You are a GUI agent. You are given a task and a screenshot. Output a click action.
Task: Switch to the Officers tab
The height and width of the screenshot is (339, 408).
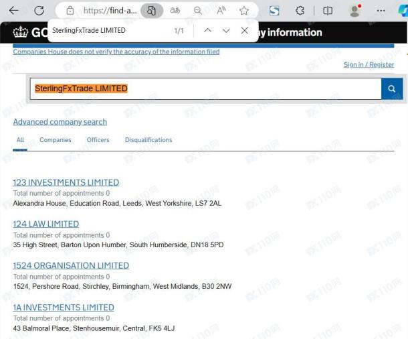click(x=98, y=140)
